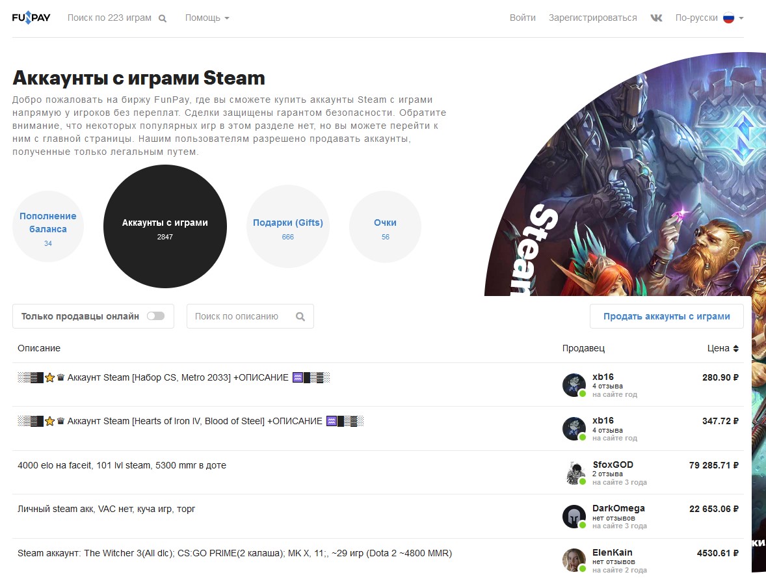Open SfoxGOD seller avatar
766x581 pixels.
pos(575,473)
